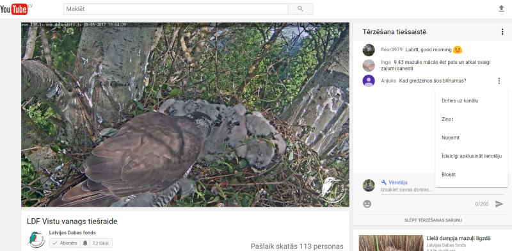Click the send message arrow icon
Viewport: 512px width, 251px height.
499,204
